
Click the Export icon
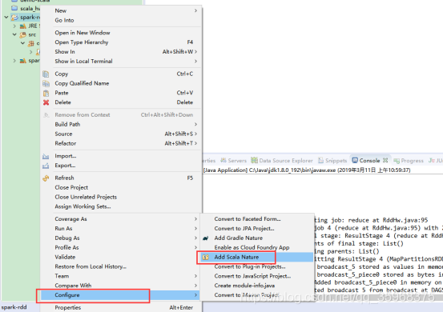(x=46, y=166)
